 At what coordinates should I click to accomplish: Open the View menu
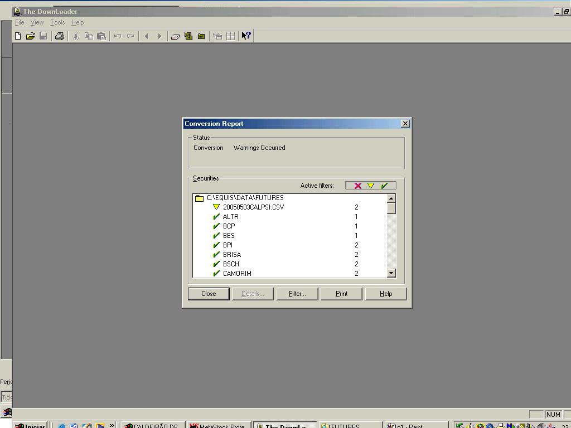coord(37,22)
